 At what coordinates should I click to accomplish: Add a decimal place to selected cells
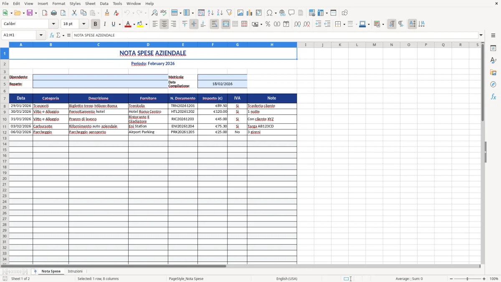(x=296, y=24)
